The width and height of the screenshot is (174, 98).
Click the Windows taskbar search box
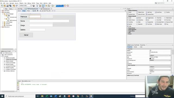(20, 96)
